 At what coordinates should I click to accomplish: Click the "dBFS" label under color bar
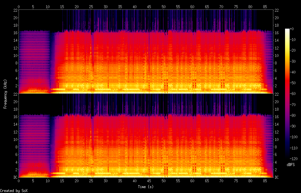291,165
